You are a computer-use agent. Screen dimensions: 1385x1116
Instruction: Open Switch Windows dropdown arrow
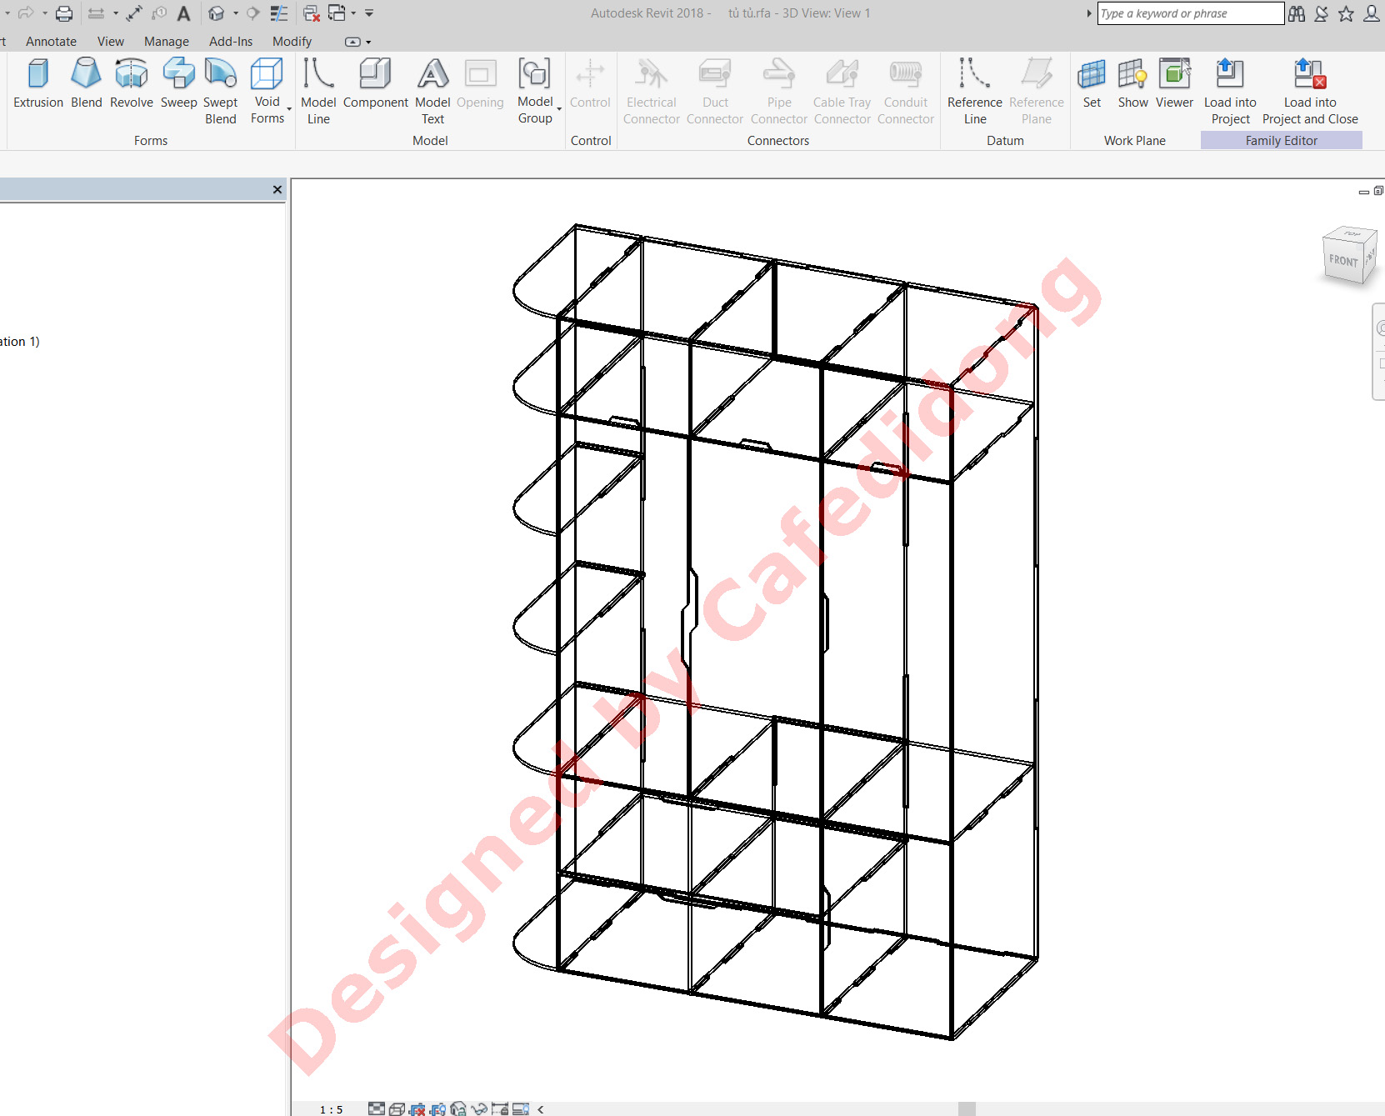coord(353,13)
